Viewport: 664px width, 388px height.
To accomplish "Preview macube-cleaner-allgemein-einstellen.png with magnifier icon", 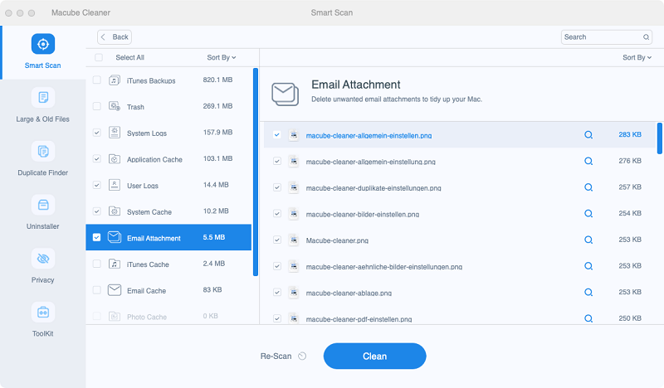I will point(588,135).
